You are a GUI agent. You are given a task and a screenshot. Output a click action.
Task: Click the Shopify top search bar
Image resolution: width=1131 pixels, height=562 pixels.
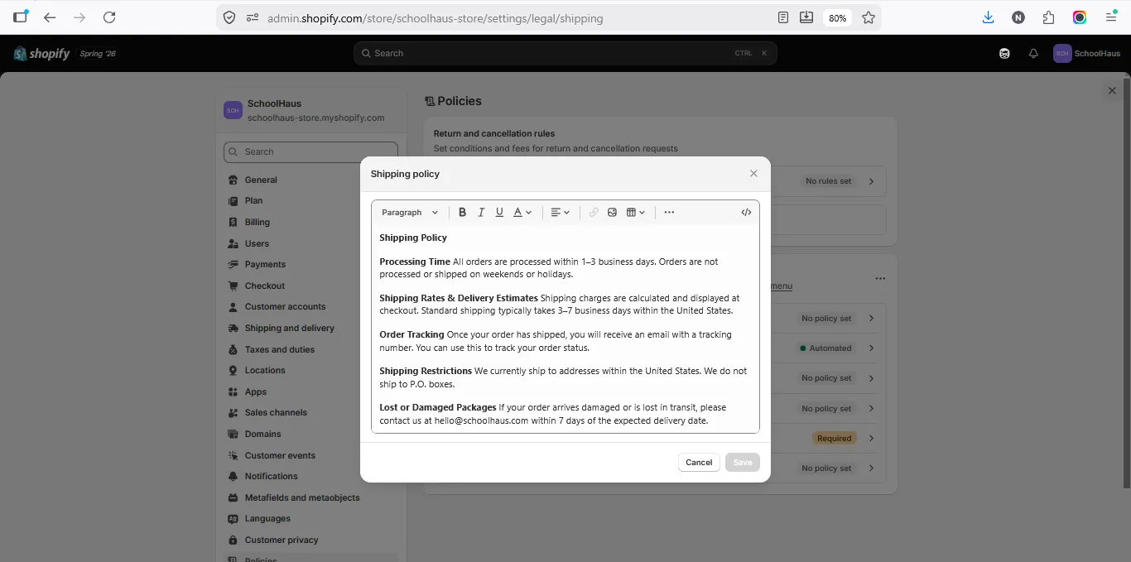[565, 53]
